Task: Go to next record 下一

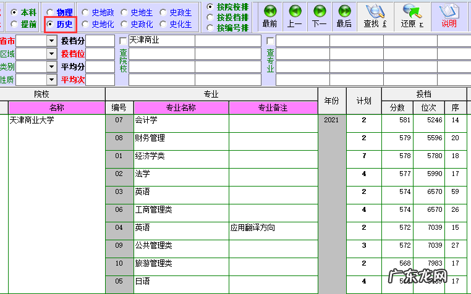Action: point(320,17)
